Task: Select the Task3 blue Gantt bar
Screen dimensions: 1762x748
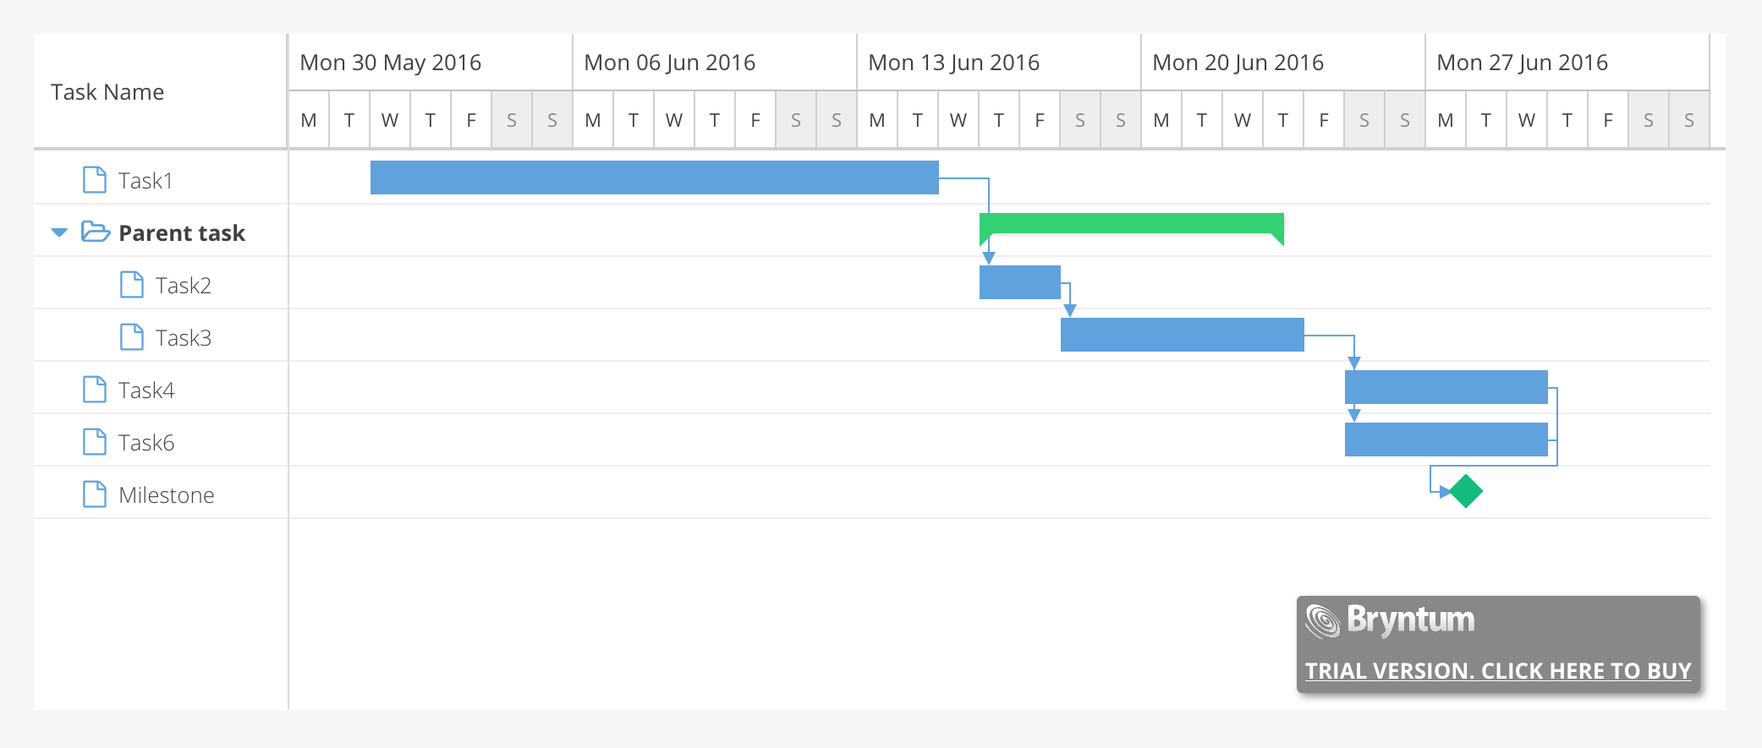Action: pos(1182,335)
